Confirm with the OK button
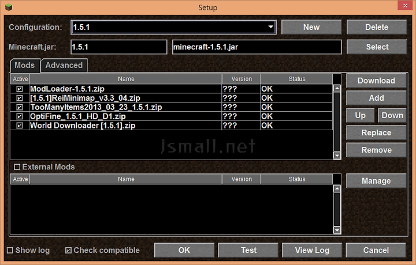This screenshot has width=416, height=265. [184, 250]
